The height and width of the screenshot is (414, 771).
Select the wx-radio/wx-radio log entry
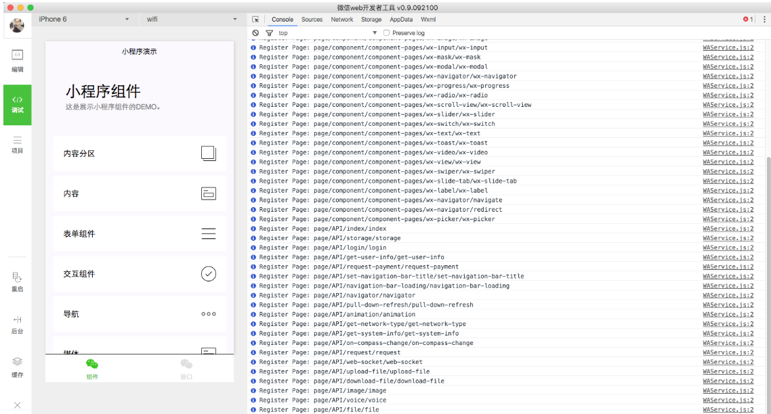(507, 95)
